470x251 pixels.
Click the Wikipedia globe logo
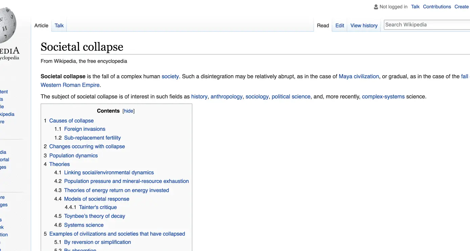(6, 25)
